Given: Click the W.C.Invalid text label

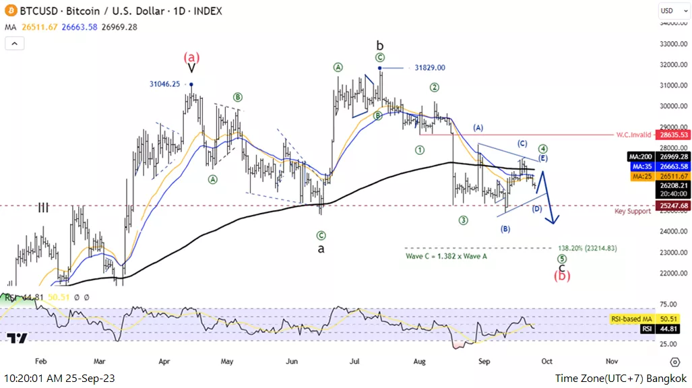Looking at the screenshot, I should [634, 135].
